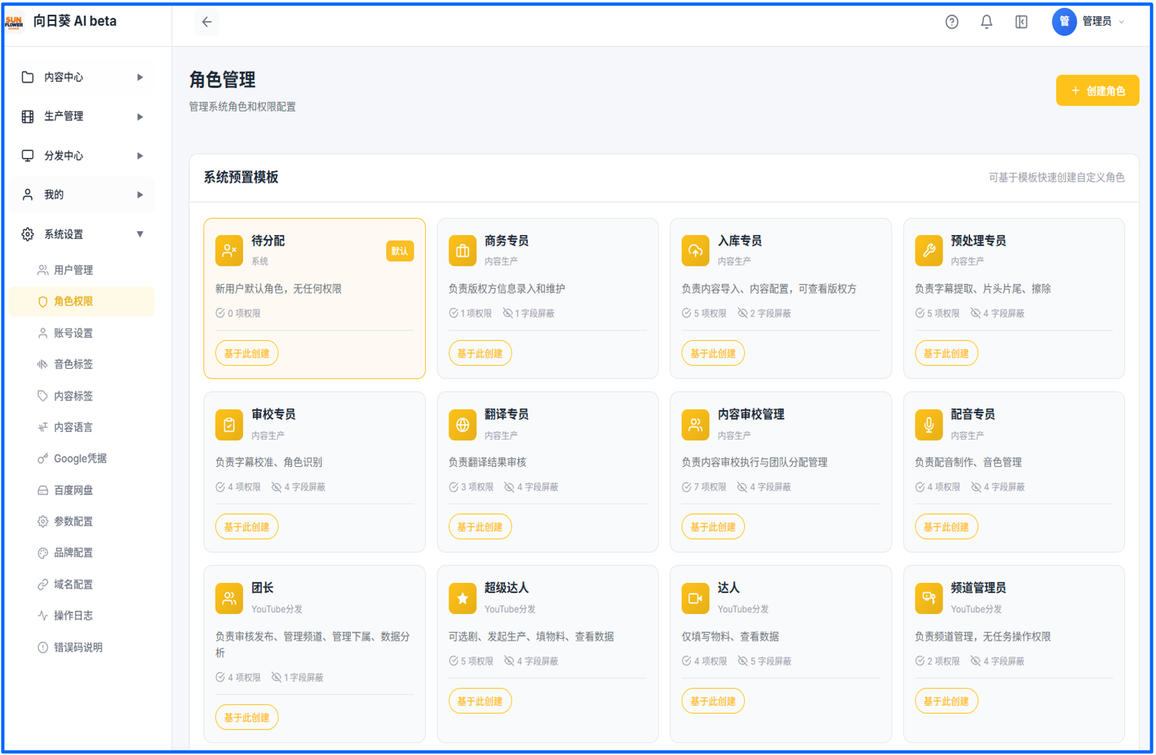Click the 预处理专员 wrench icon

click(x=929, y=251)
